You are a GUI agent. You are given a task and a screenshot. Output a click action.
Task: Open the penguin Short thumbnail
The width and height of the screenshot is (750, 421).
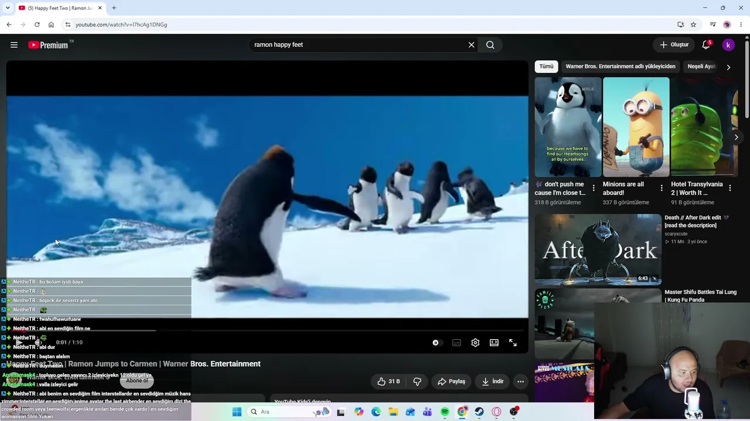pos(568,127)
